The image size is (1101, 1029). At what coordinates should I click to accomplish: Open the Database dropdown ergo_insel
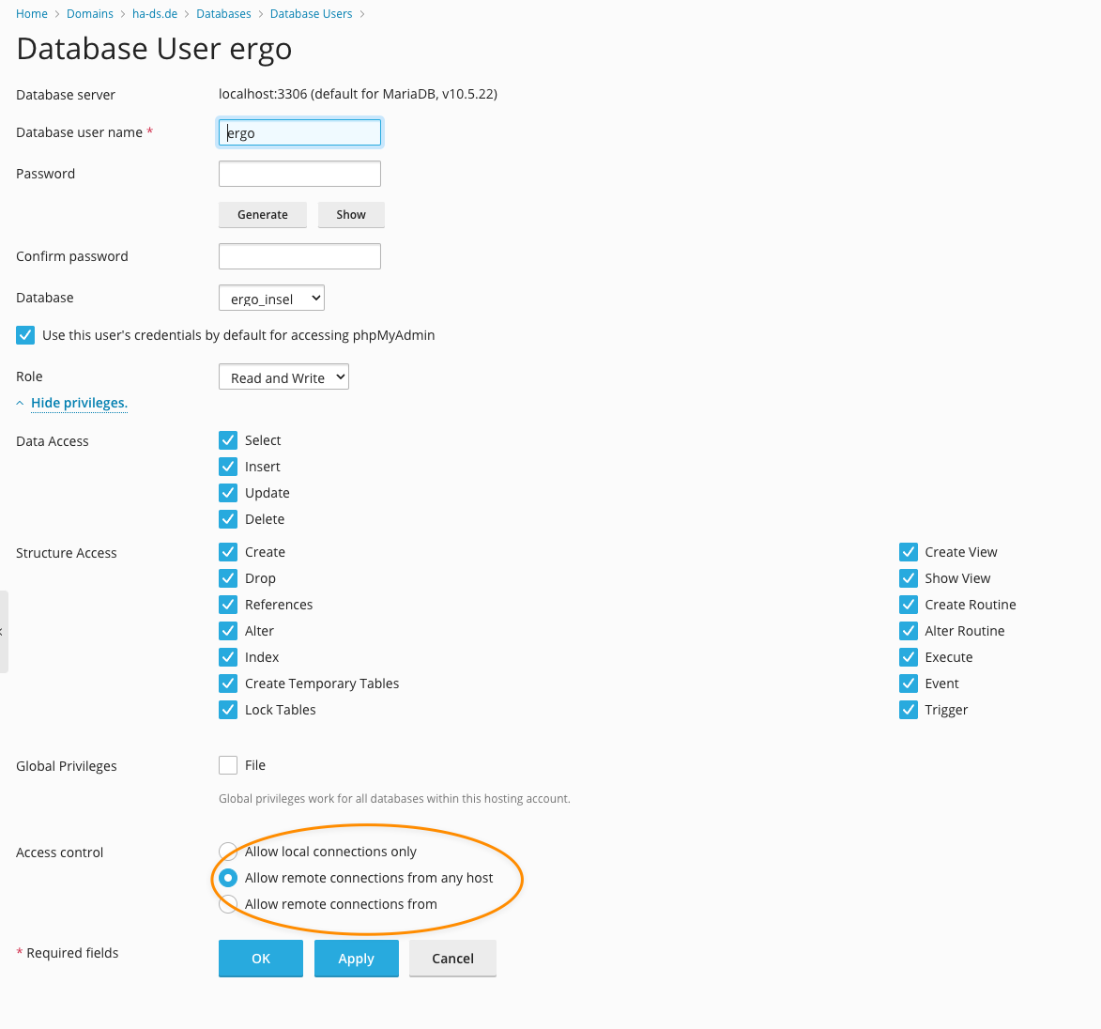coord(271,299)
